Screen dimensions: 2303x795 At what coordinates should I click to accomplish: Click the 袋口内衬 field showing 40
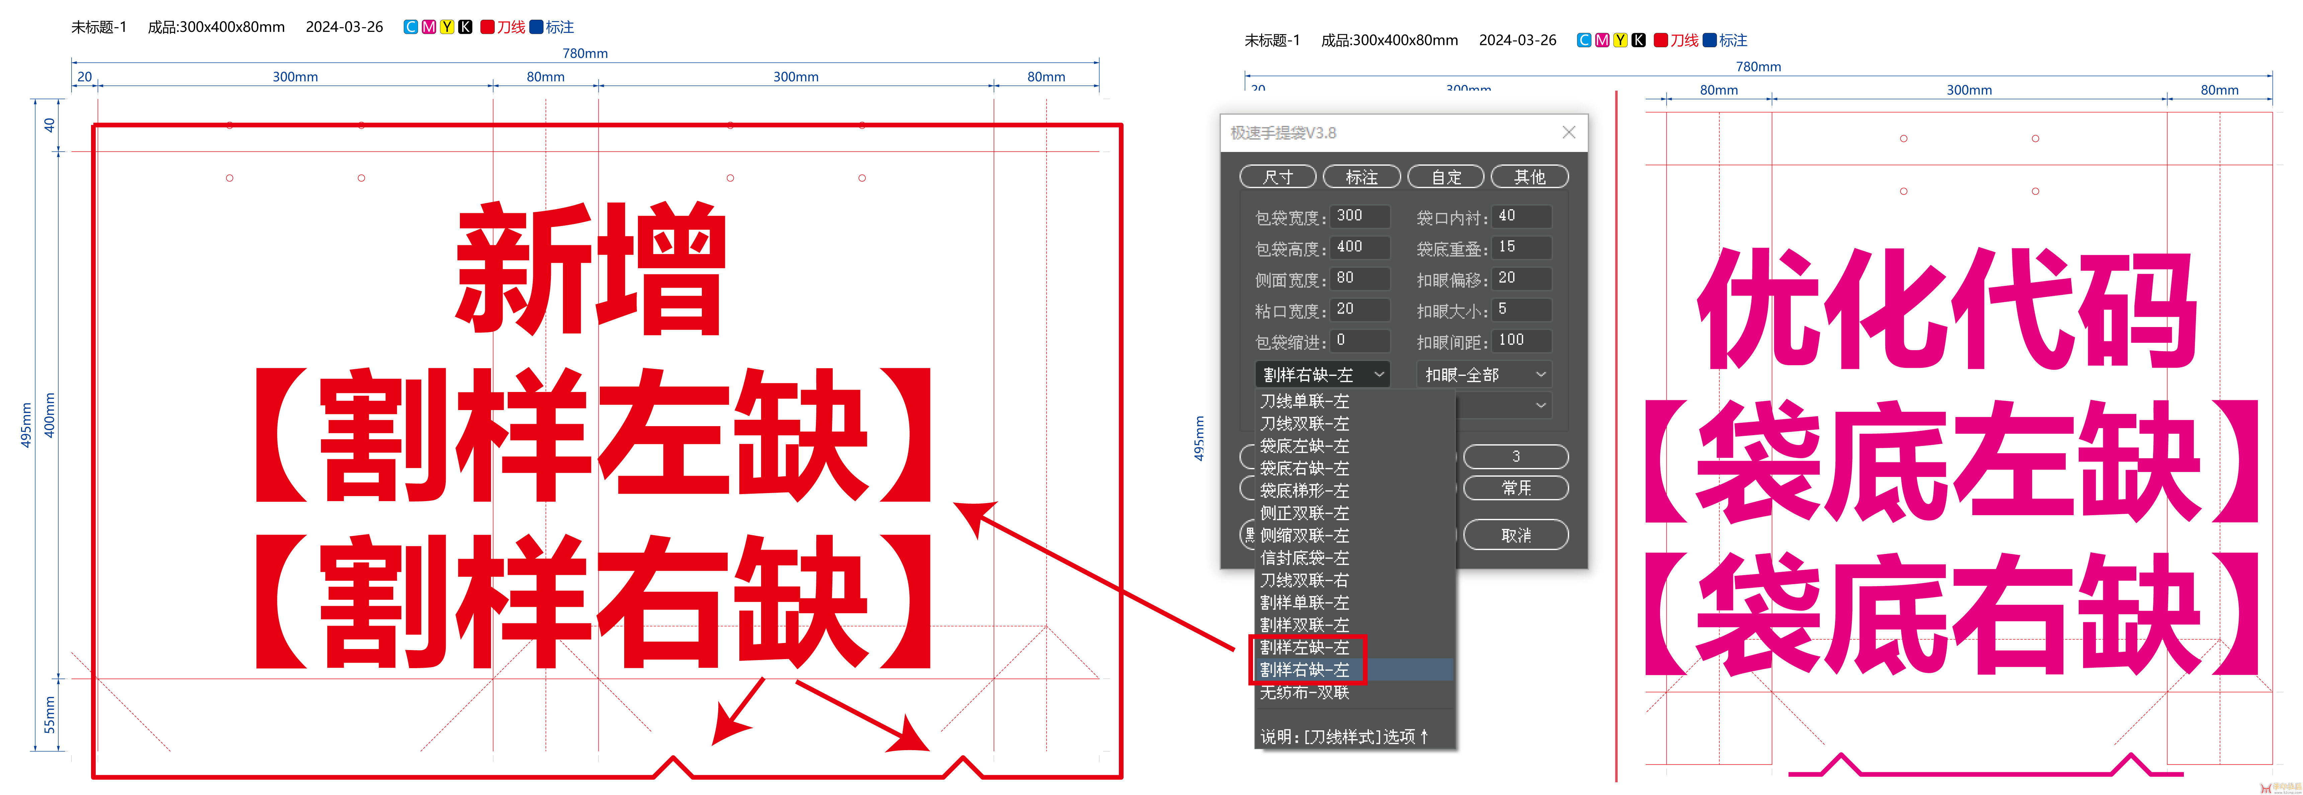[x=1521, y=217]
